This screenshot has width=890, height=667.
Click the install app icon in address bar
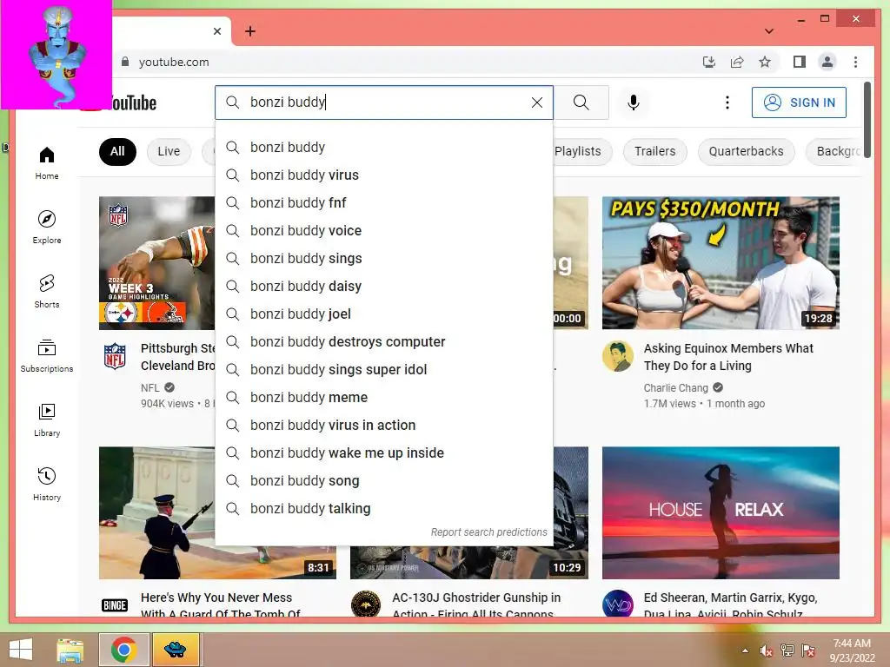point(709,62)
